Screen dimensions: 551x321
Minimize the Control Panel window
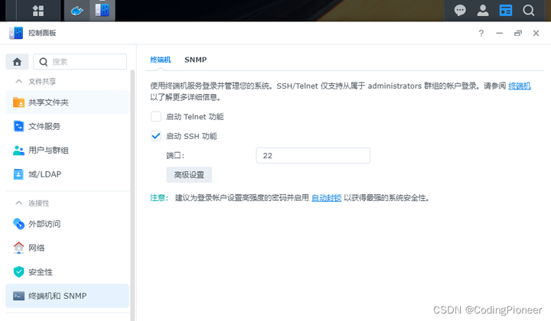[x=499, y=34]
